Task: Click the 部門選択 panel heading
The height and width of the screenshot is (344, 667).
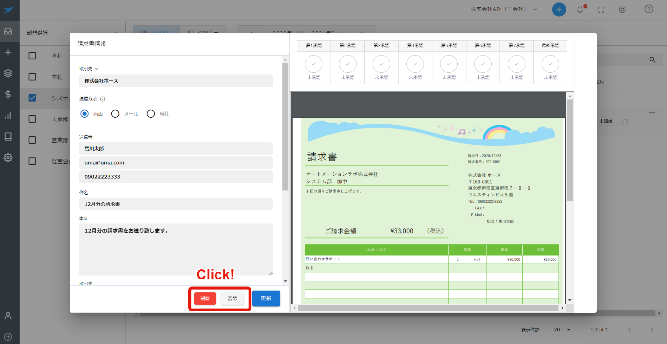Action: click(37, 33)
